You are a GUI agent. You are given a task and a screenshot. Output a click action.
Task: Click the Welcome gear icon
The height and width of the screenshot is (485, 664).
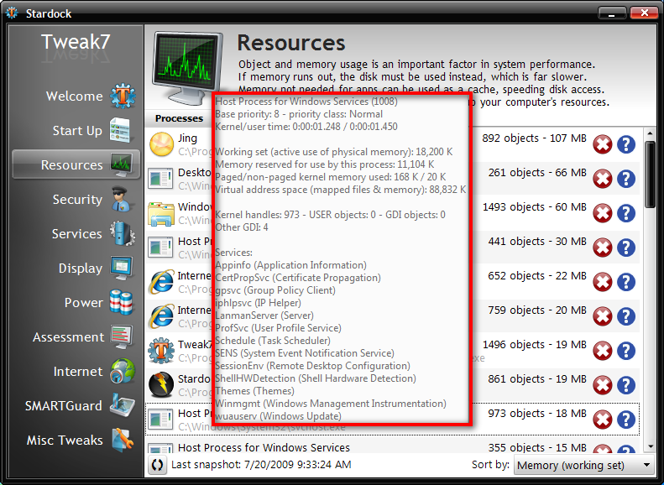pos(123,96)
